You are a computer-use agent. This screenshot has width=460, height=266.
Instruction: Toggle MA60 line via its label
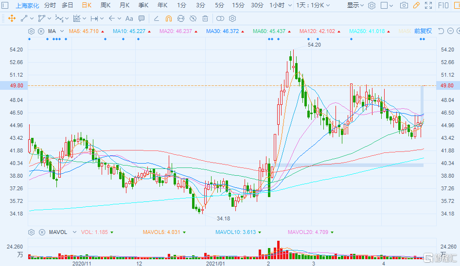coord(269,31)
